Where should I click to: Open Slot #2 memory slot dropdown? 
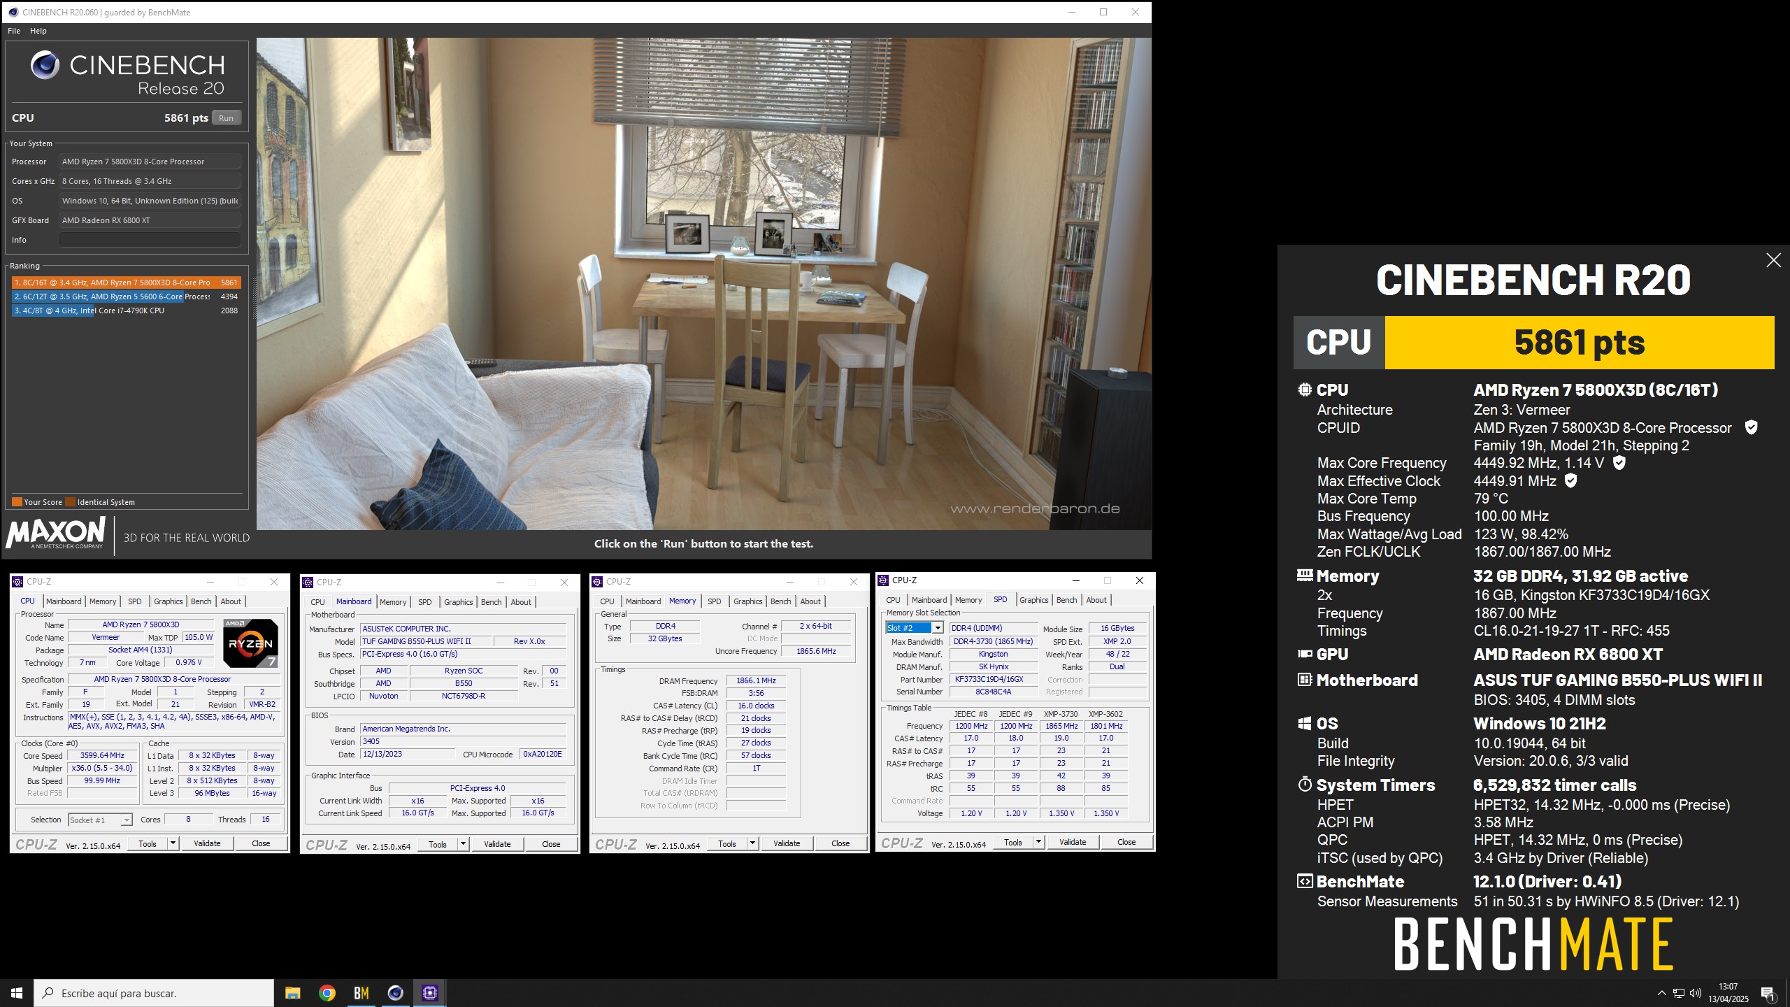coord(915,628)
